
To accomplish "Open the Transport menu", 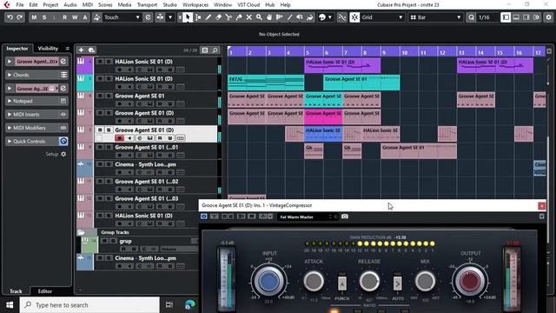I will pos(147,4).
